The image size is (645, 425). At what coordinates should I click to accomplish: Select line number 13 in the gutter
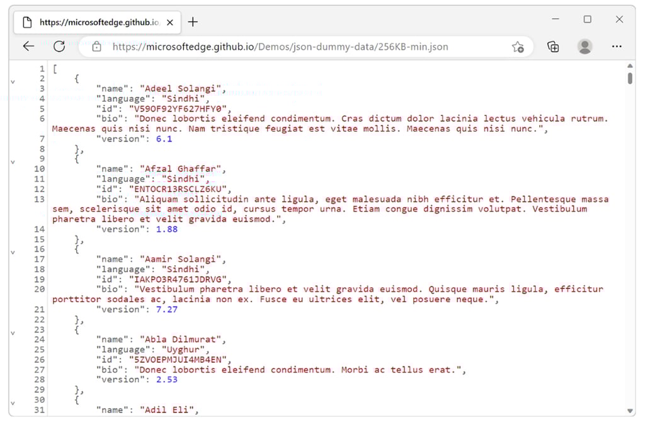[x=39, y=198]
